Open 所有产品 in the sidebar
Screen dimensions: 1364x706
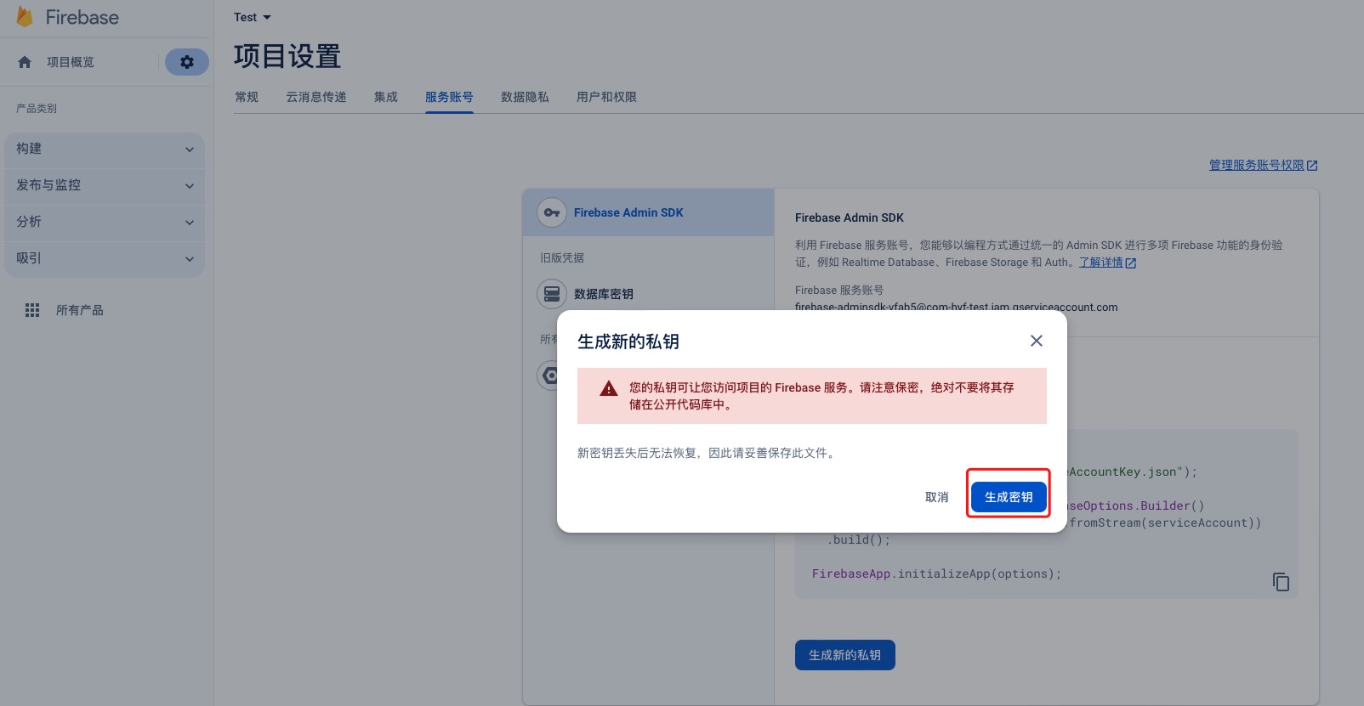tap(80, 310)
